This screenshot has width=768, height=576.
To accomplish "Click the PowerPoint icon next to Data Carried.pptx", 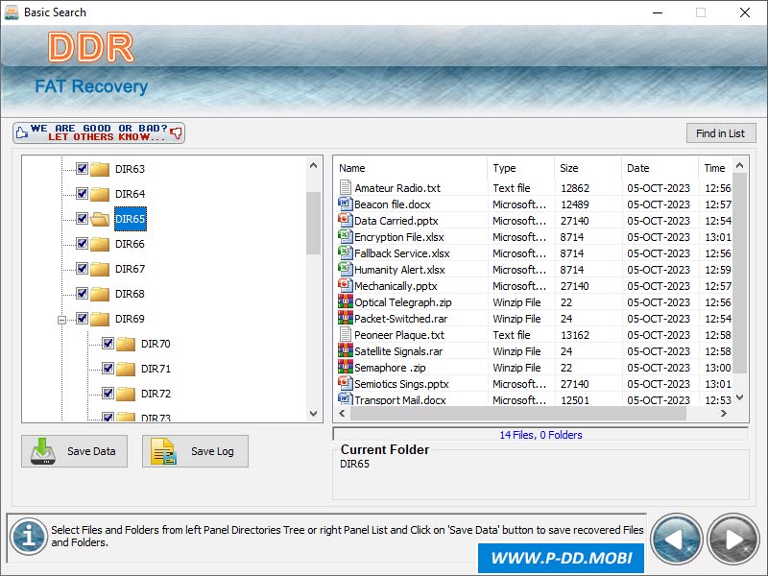I will (x=344, y=220).
